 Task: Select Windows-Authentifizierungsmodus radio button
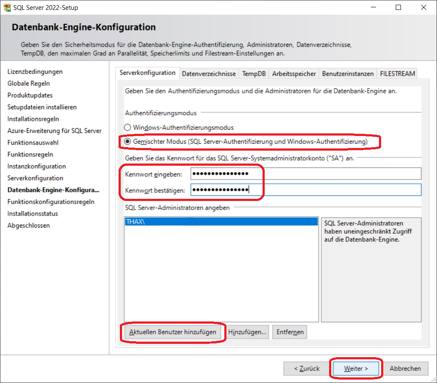[127, 127]
